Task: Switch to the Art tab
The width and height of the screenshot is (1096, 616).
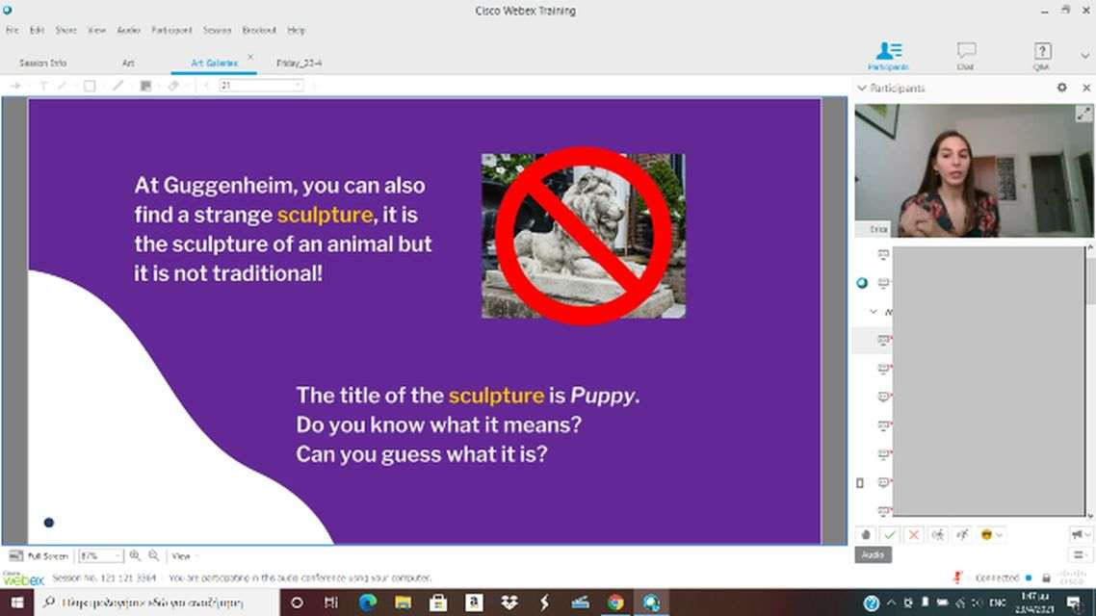Action: coord(128,63)
